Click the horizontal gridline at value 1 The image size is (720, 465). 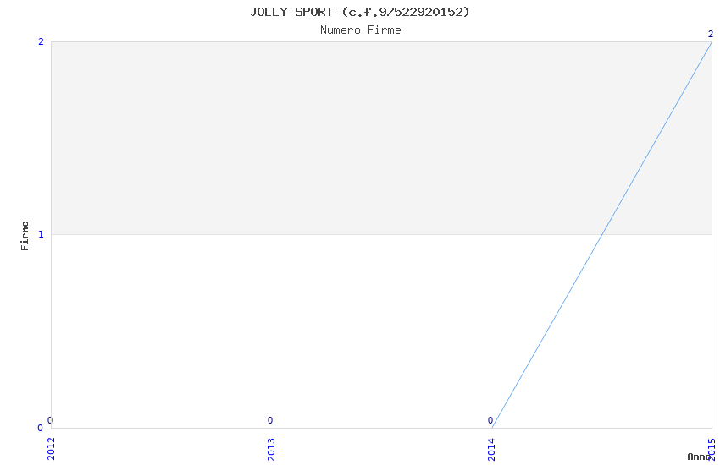[321, 234]
